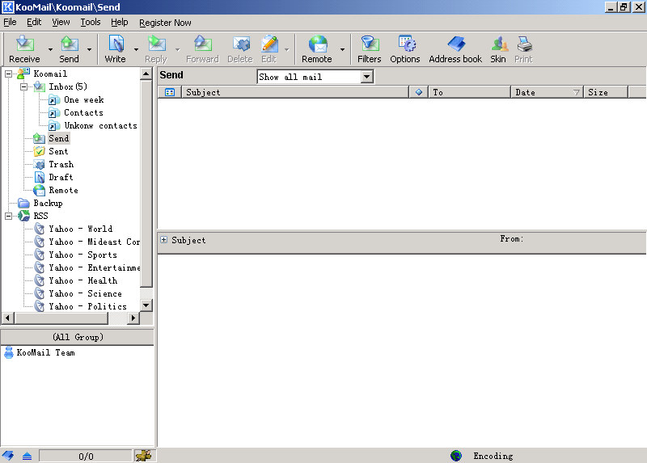The width and height of the screenshot is (647, 463).
Task: Open the Inbox (5) folder
Action: (x=68, y=86)
